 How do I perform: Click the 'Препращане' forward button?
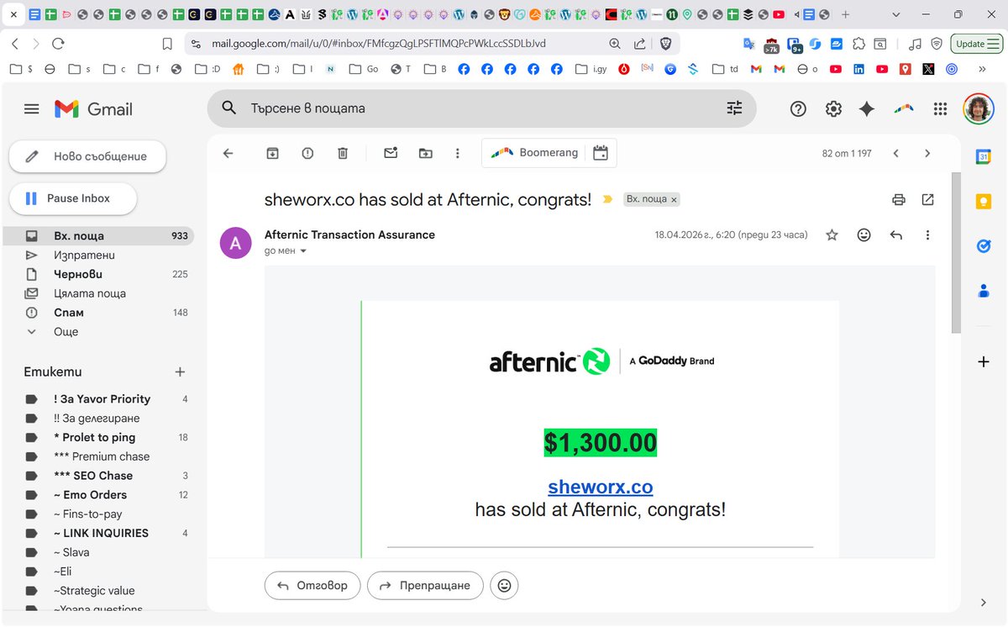(x=425, y=586)
